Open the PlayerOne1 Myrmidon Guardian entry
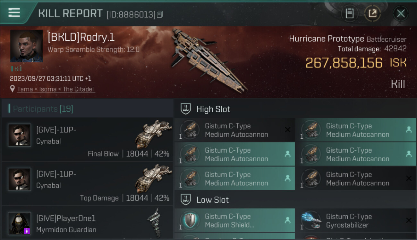This screenshot has height=240, width=417. coord(87,223)
